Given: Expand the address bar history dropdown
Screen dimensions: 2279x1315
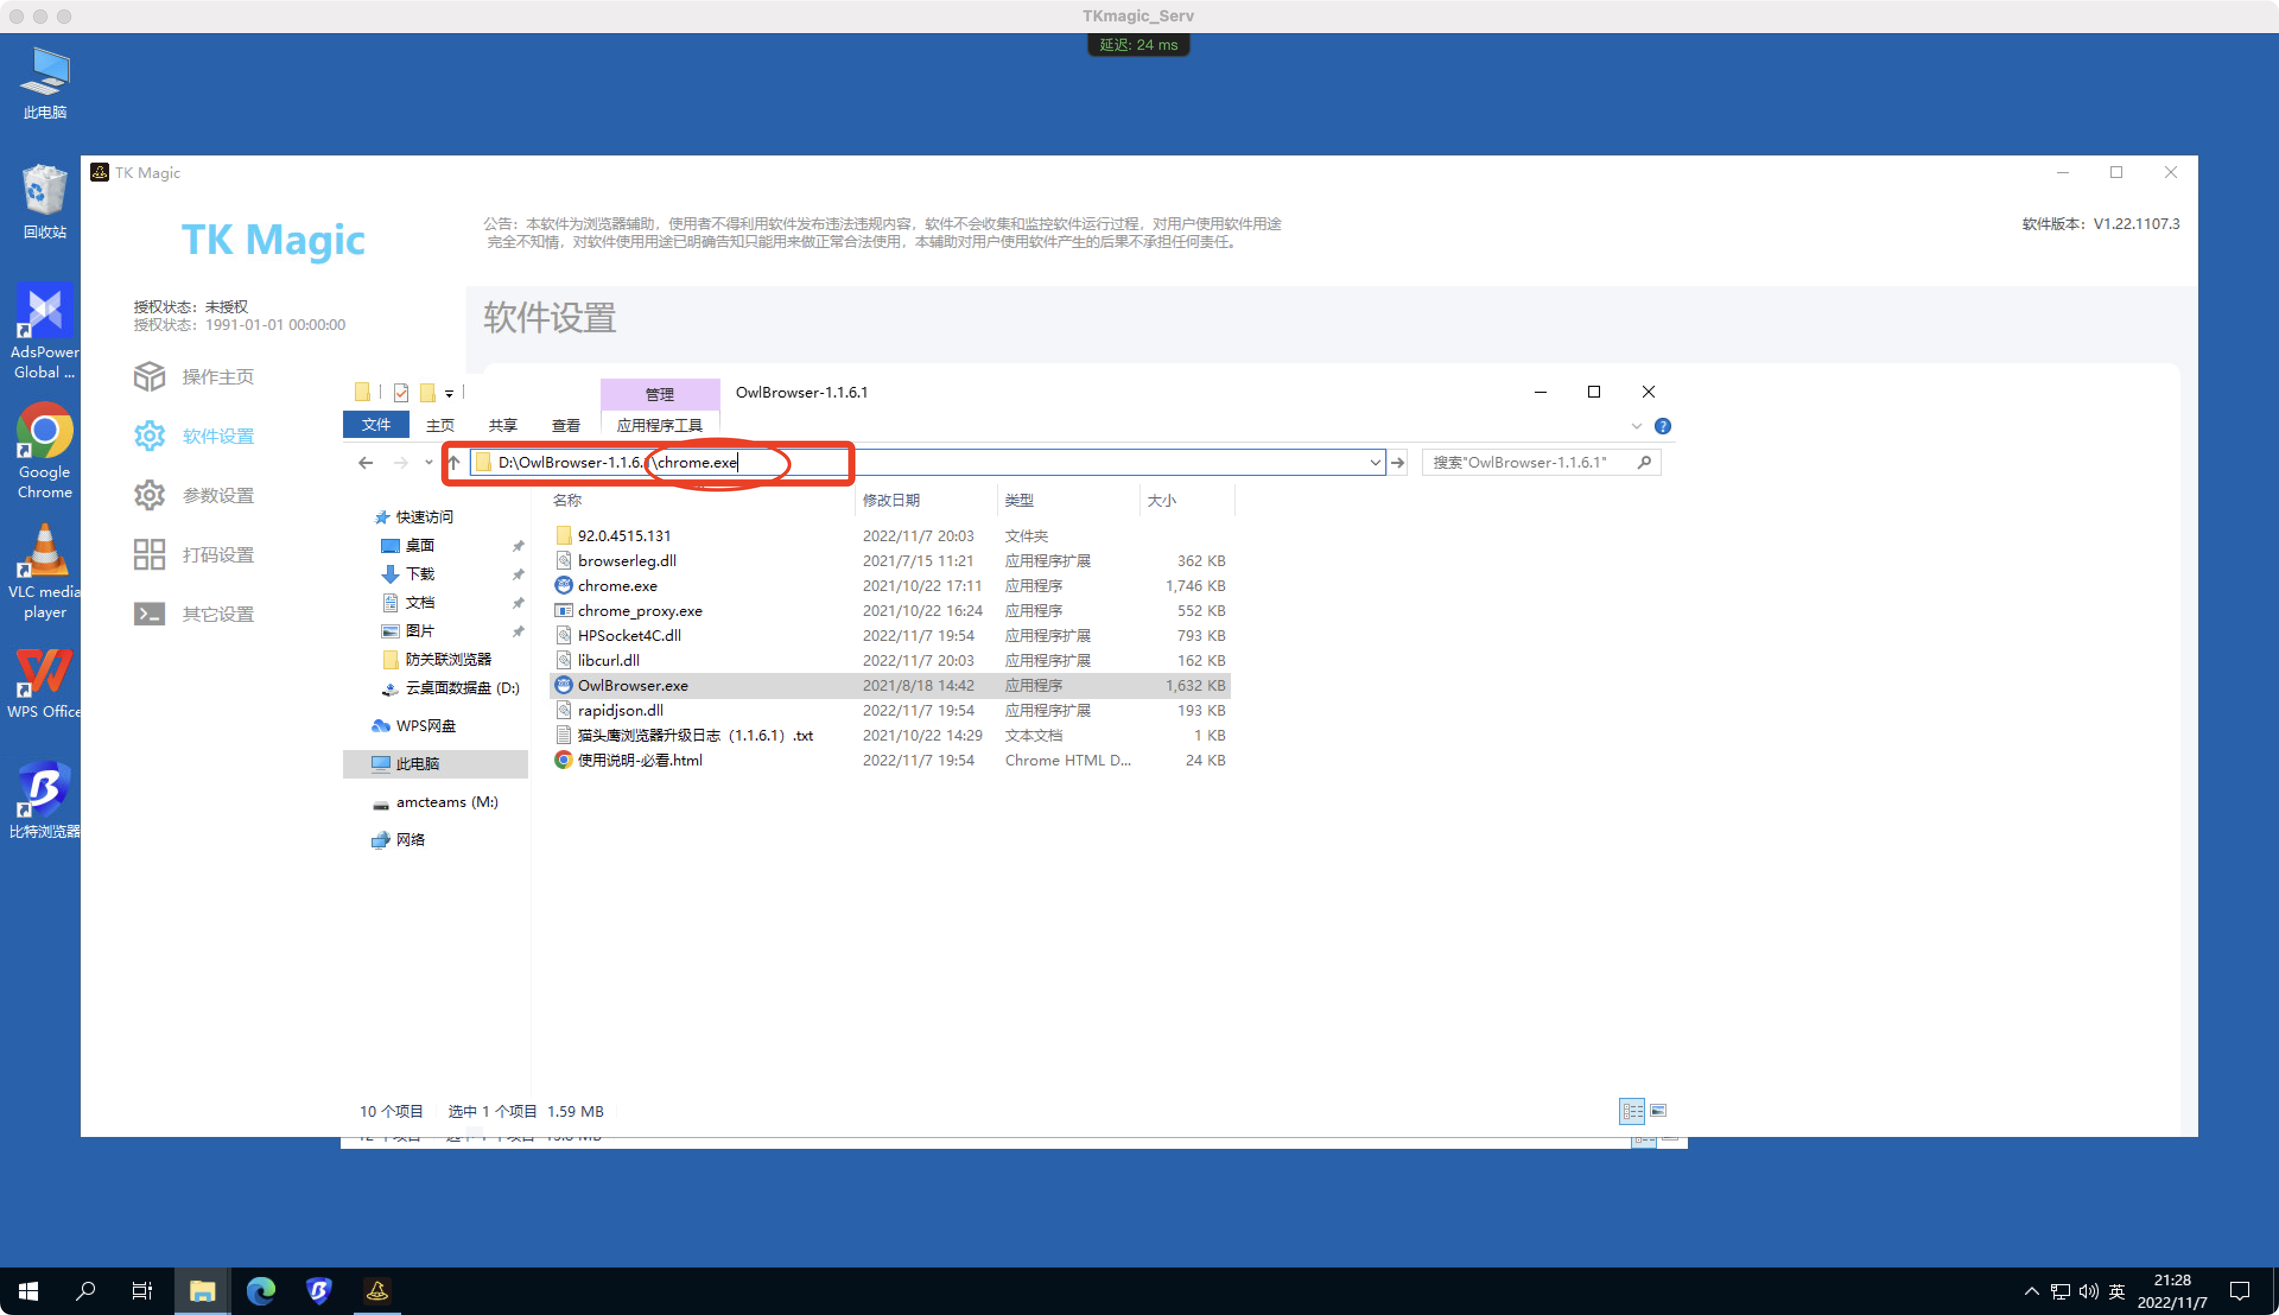Looking at the screenshot, I should click(1375, 462).
